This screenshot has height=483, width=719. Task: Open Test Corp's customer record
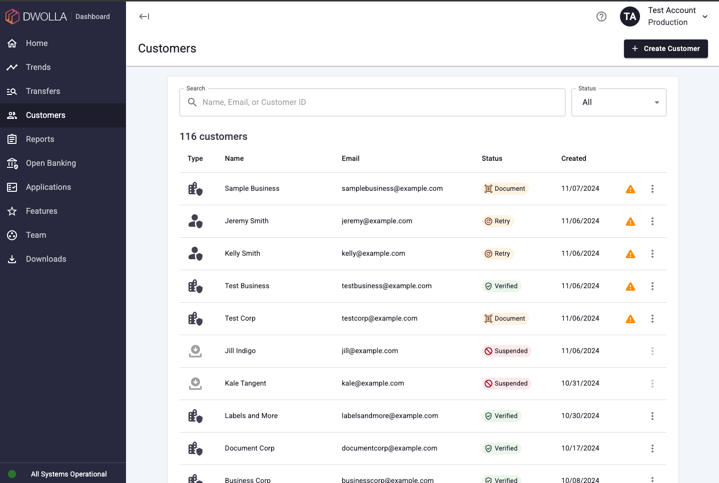(240, 318)
